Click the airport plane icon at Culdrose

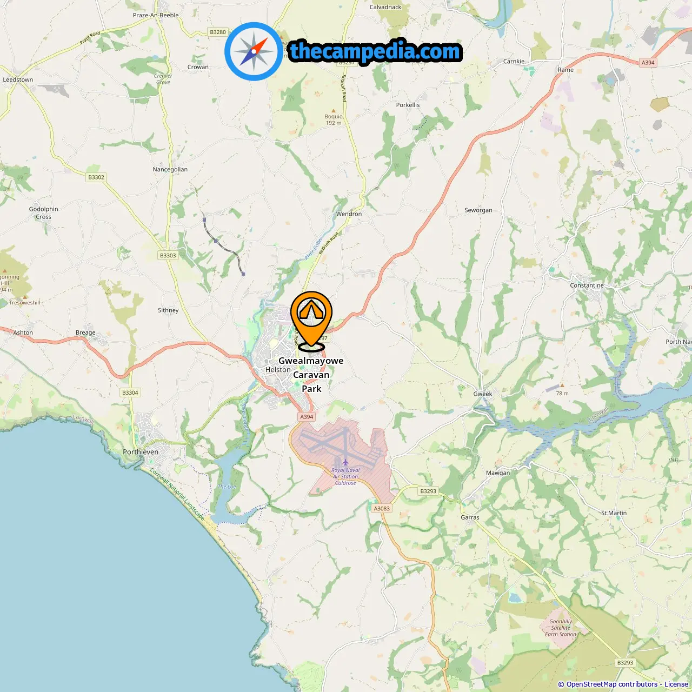click(345, 462)
